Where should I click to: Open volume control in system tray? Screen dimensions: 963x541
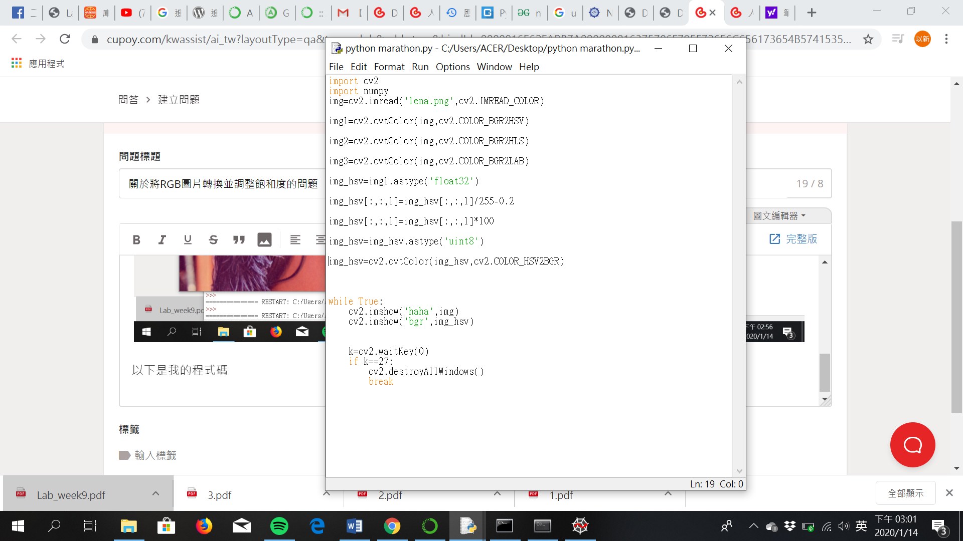(x=844, y=526)
